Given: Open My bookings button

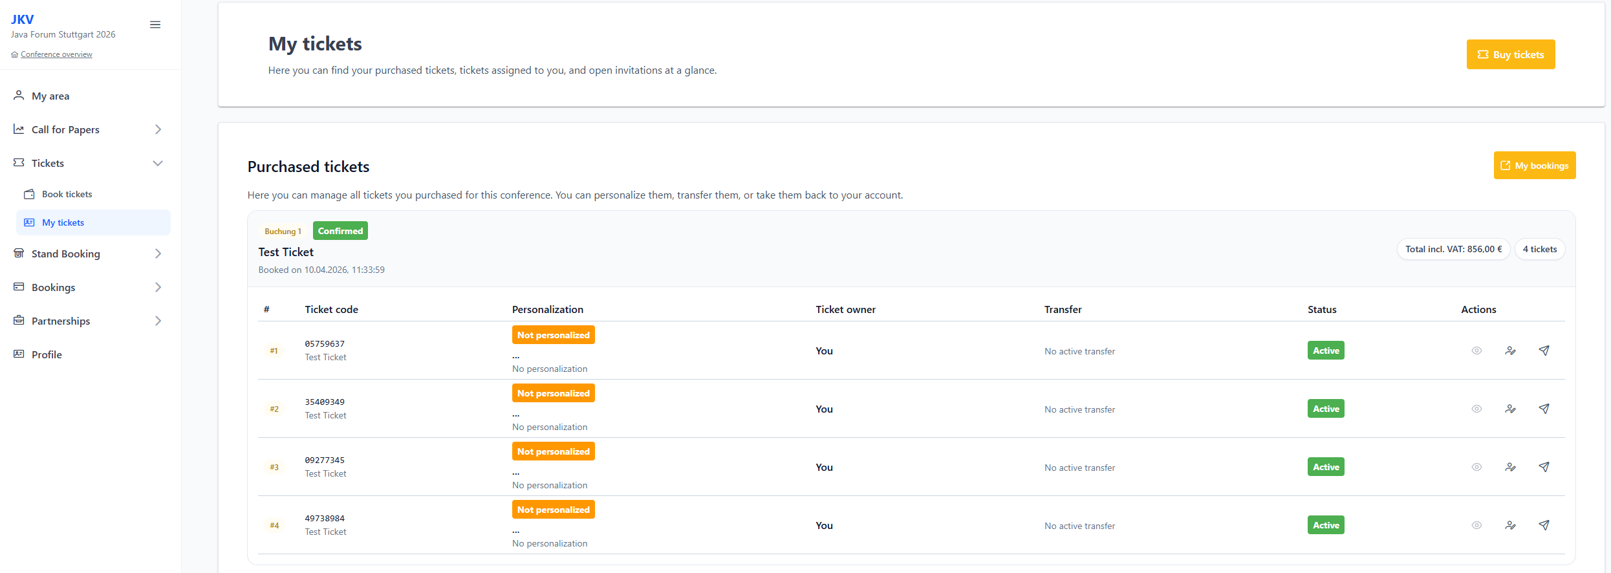Looking at the screenshot, I should pos(1534,166).
